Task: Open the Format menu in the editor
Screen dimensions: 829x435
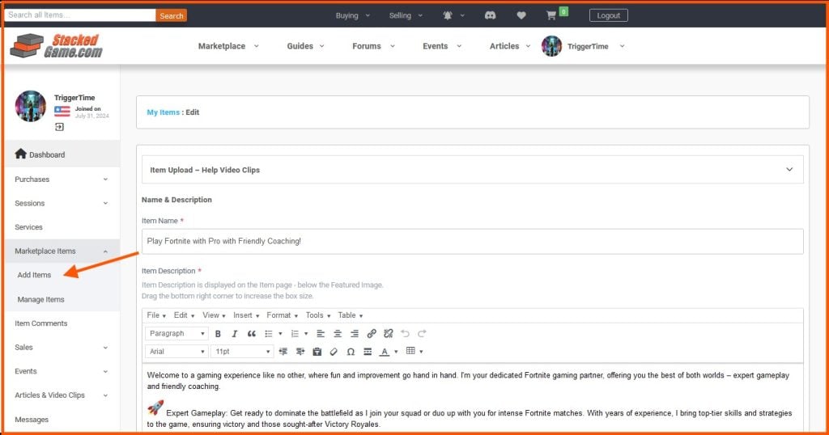Action: pos(282,315)
